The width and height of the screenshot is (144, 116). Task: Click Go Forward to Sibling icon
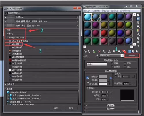pos(137,52)
